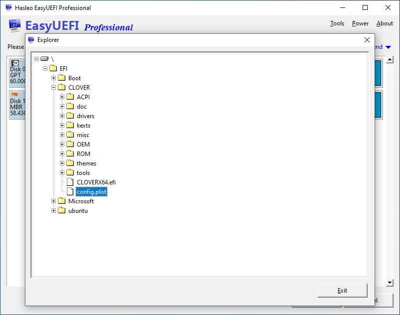Screen dimensions: 400x315
Task: Expand the misc folder node
Action: [62, 135]
